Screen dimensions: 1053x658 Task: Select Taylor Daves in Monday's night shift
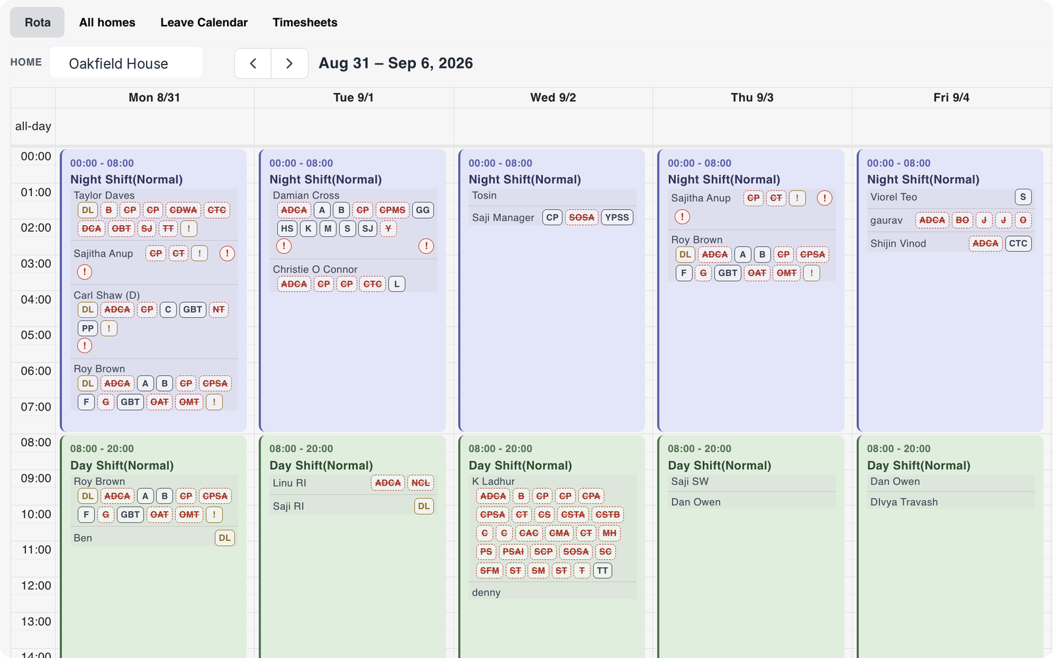(104, 195)
